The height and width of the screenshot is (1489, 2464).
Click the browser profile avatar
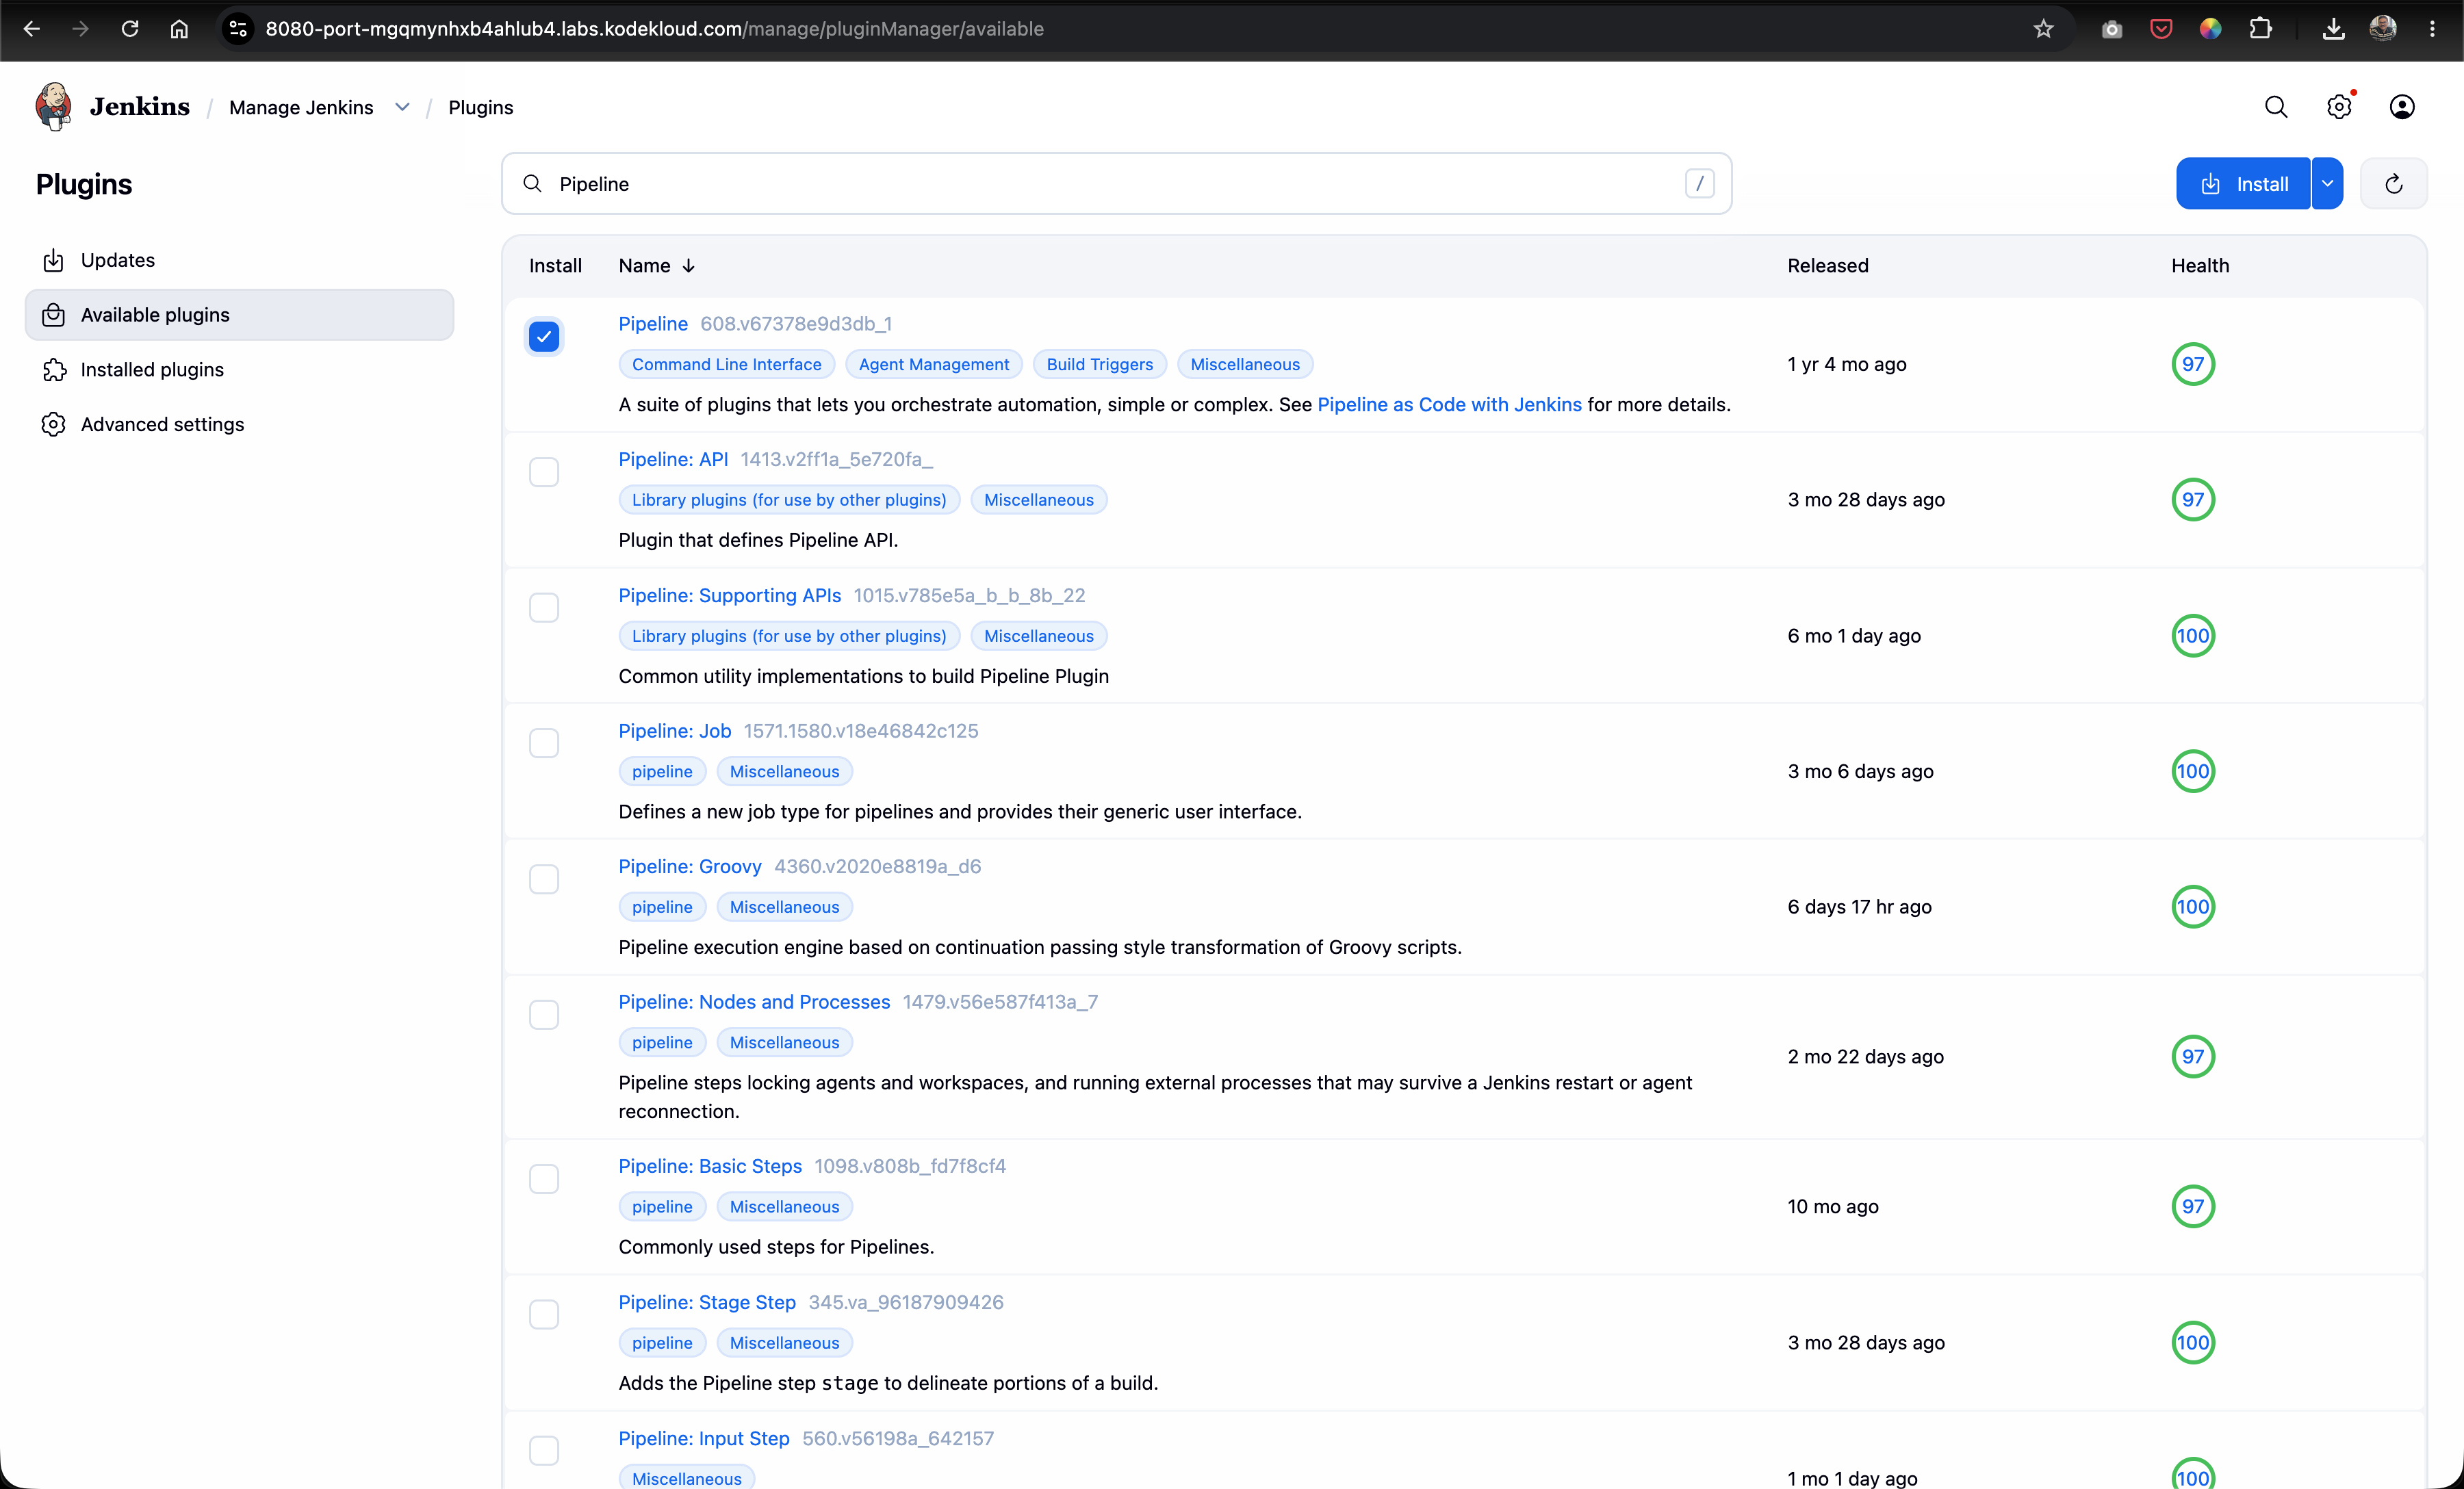click(2383, 29)
